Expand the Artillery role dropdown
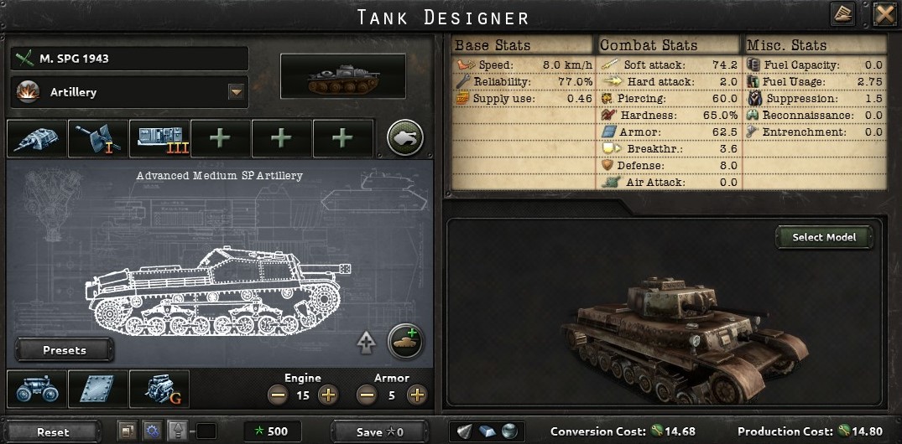Screen dimensions: 902x444 click(x=237, y=92)
